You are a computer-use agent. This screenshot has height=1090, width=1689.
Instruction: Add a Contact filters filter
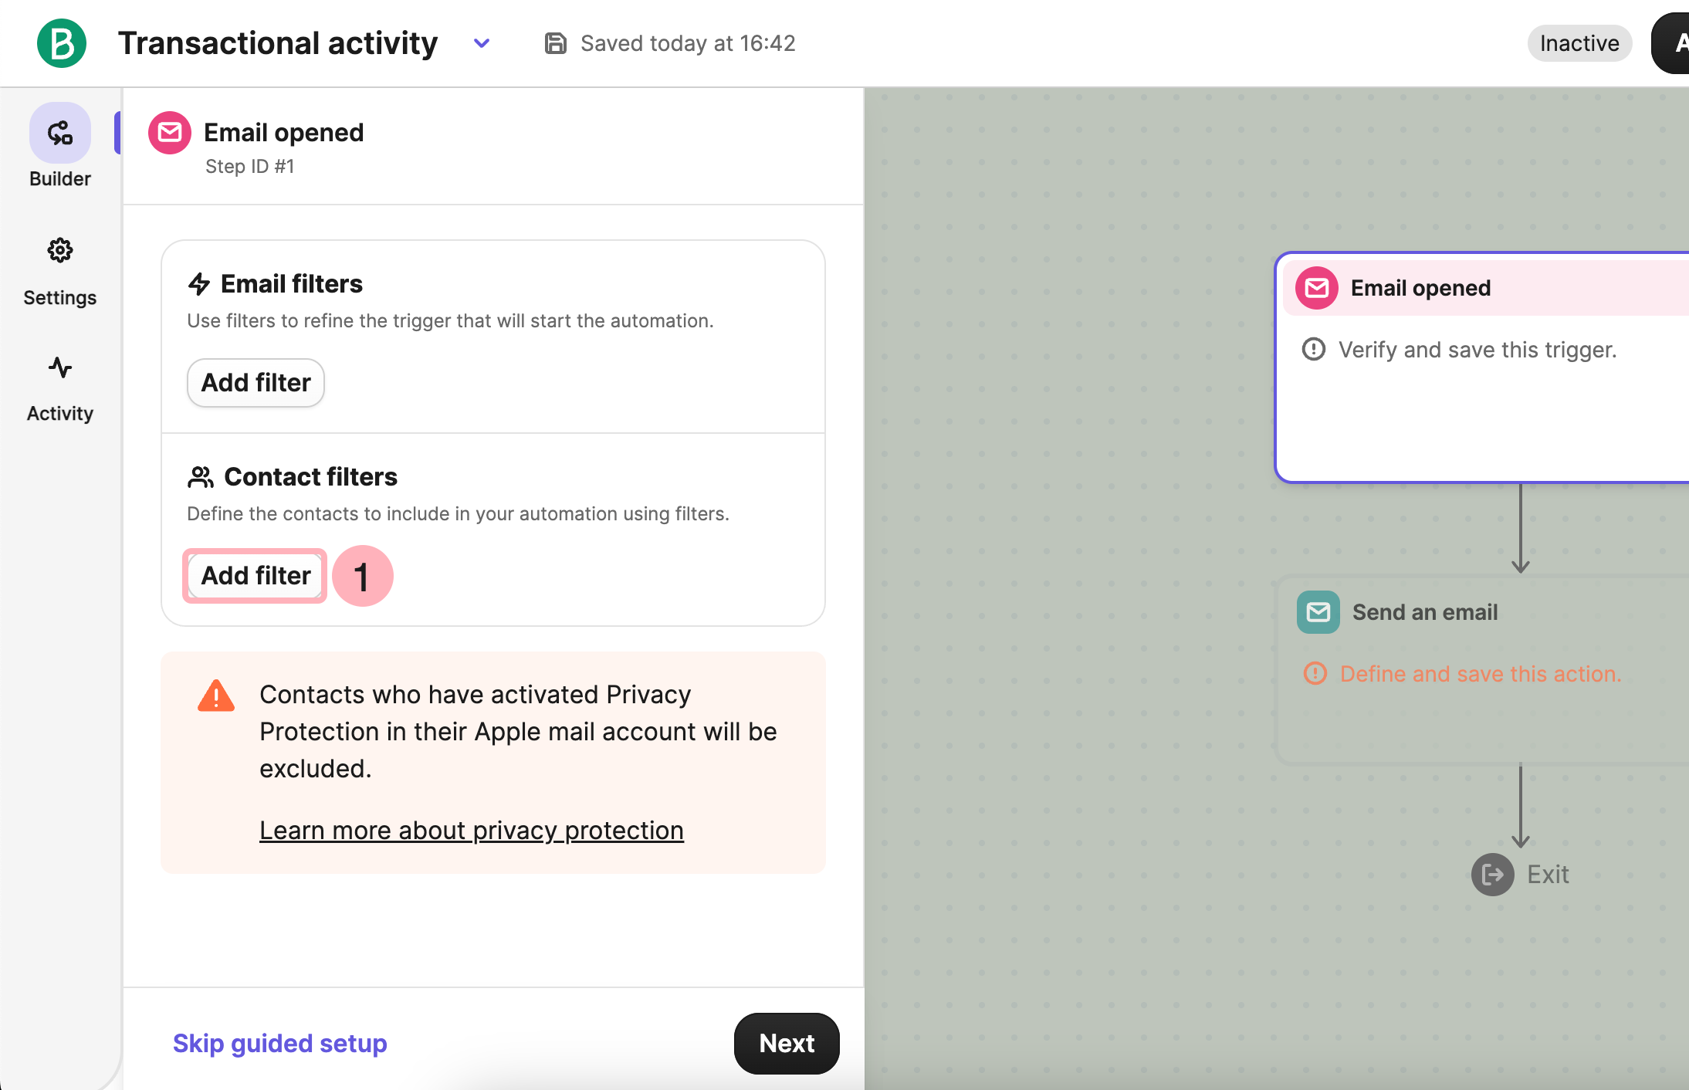click(256, 576)
